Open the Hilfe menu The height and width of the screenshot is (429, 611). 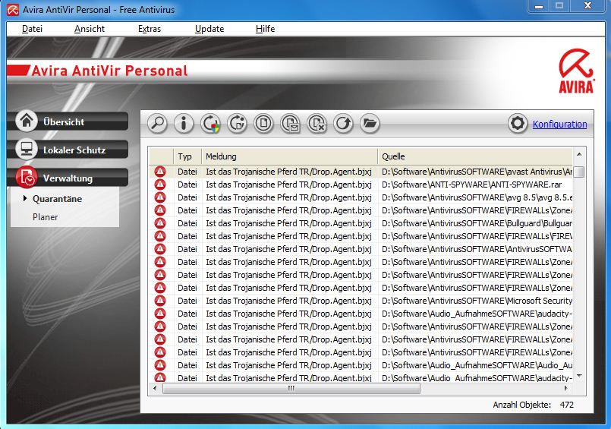(x=266, y=29)
